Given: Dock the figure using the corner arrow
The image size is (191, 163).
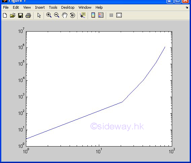Looking at the screenshot, I should [187, 7].
